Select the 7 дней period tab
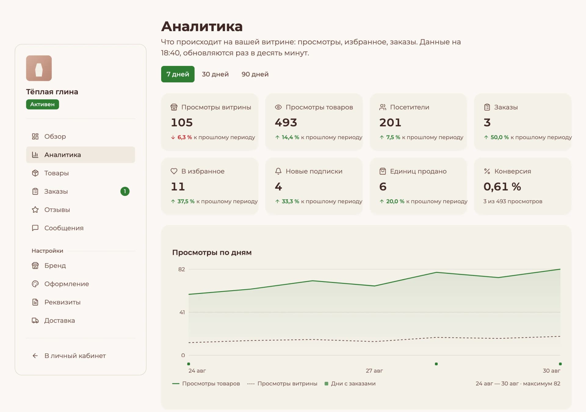 (x=178, y=74)
